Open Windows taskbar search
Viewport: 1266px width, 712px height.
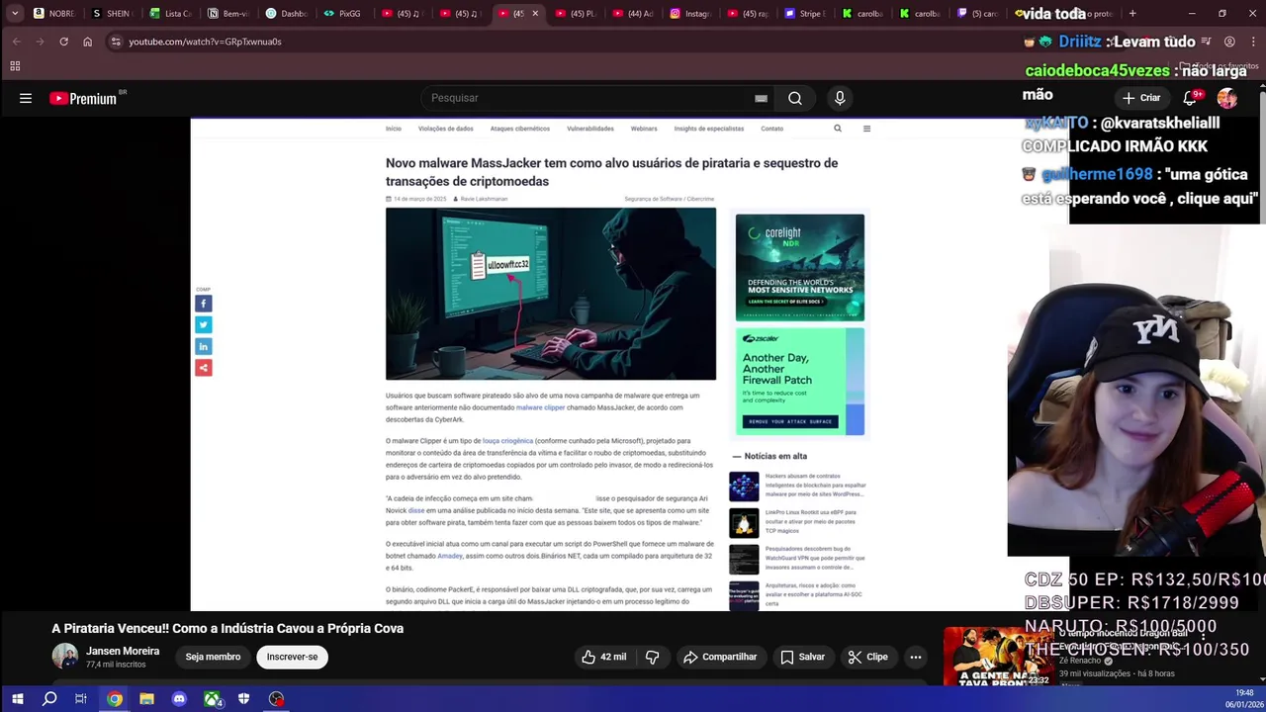coord(49,699)
